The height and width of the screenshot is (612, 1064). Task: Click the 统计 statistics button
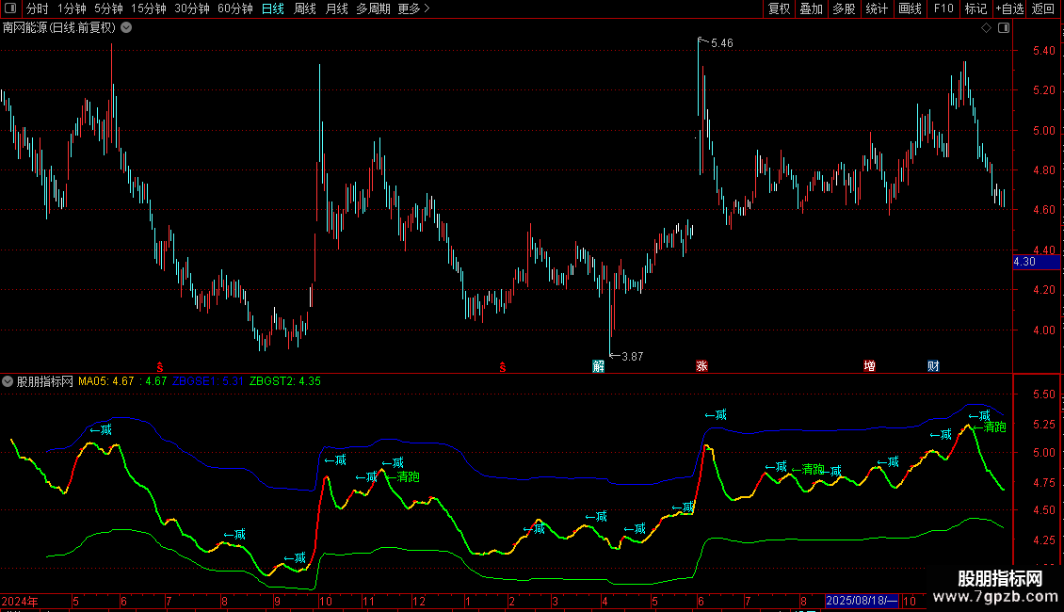click(x=876, y=8)
